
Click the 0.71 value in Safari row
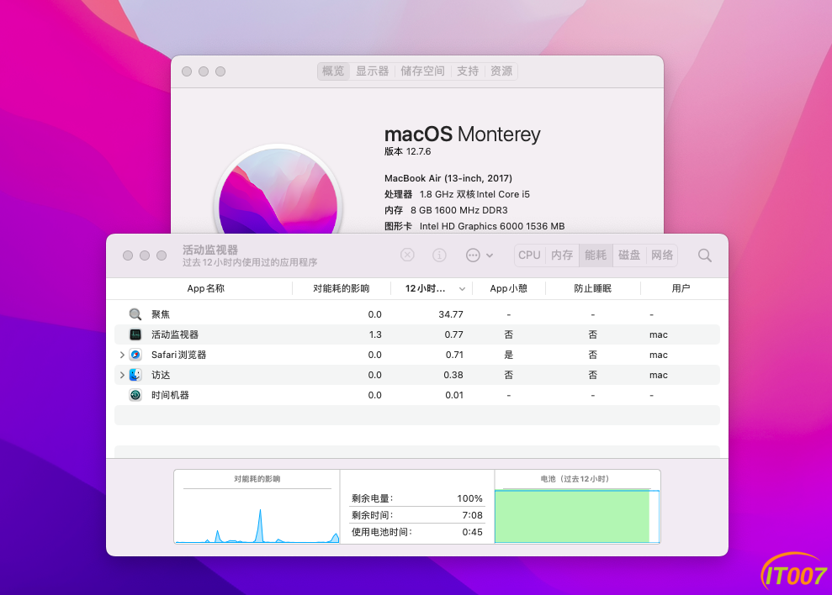tap(454, 355)
